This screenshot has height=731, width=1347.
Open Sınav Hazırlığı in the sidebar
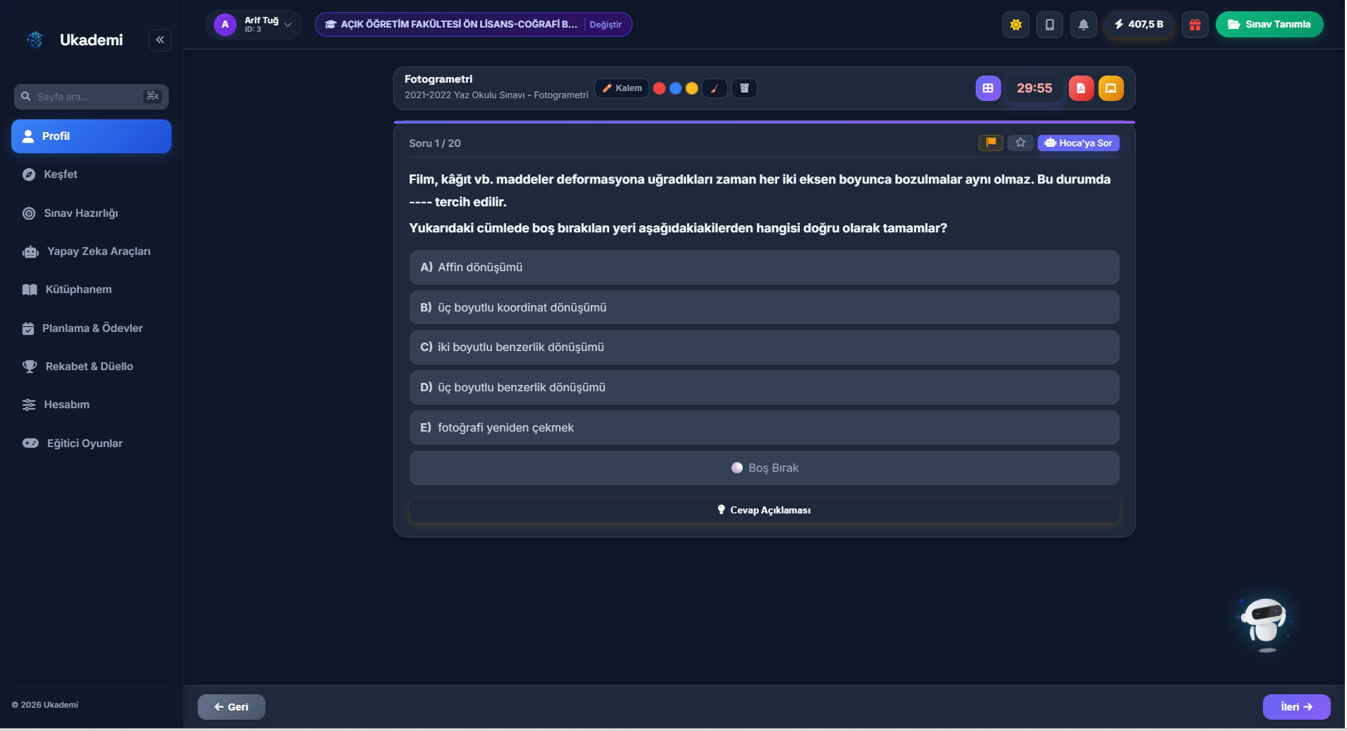[x=91, y=213]
